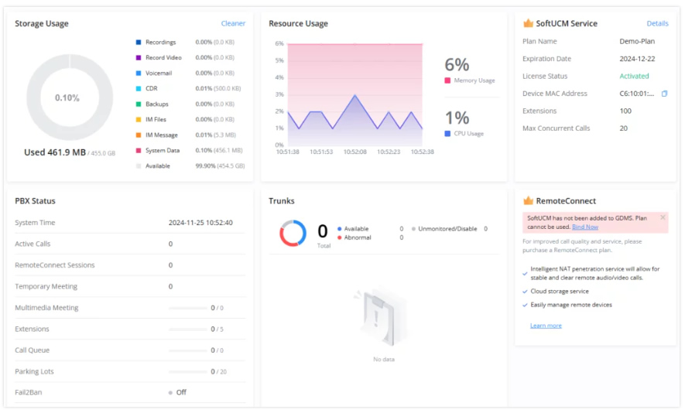Screen dimensions: 685x413
Task: Click the MAC address value 'C6:10:01:...'
Action: (636, 94)
